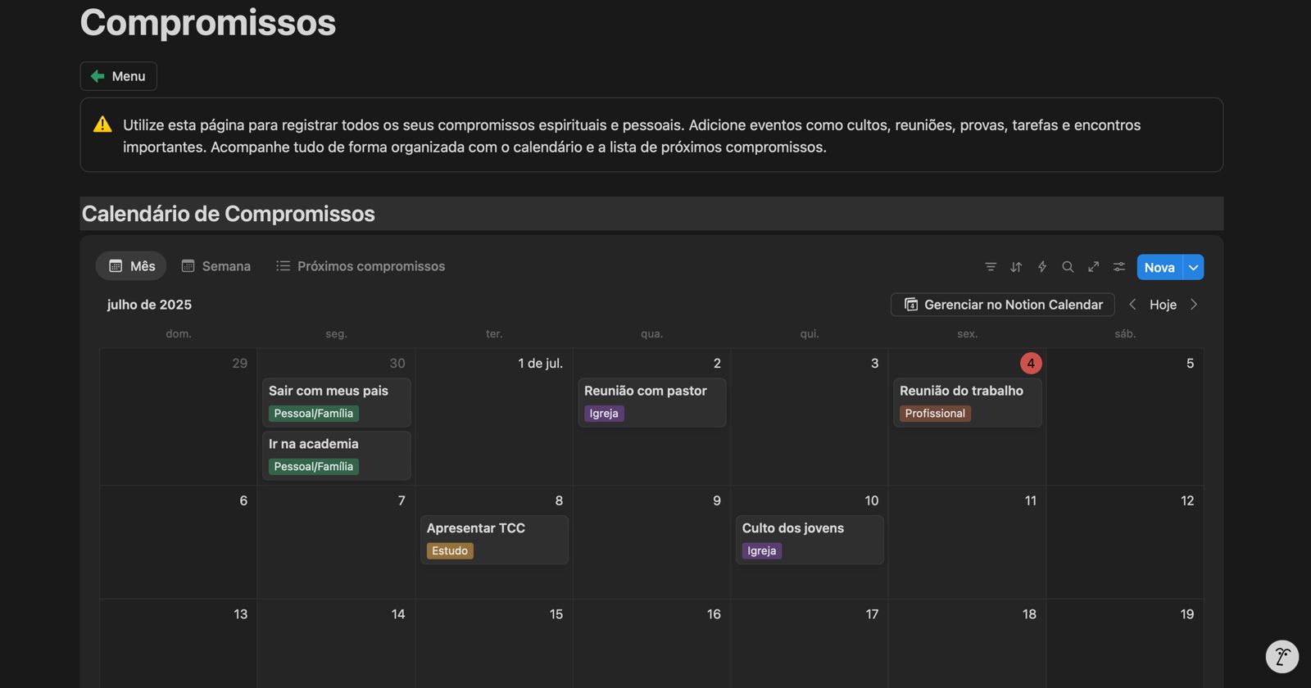Open view settings sliders icon
This screenshot has width=1311, height=688.
tap(1119, 267)
